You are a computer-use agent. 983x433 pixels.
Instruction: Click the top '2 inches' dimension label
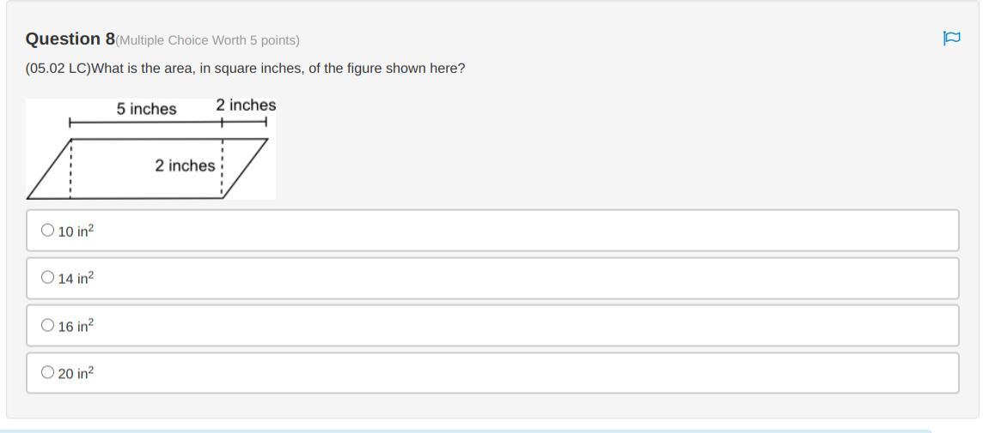(246, 105)
